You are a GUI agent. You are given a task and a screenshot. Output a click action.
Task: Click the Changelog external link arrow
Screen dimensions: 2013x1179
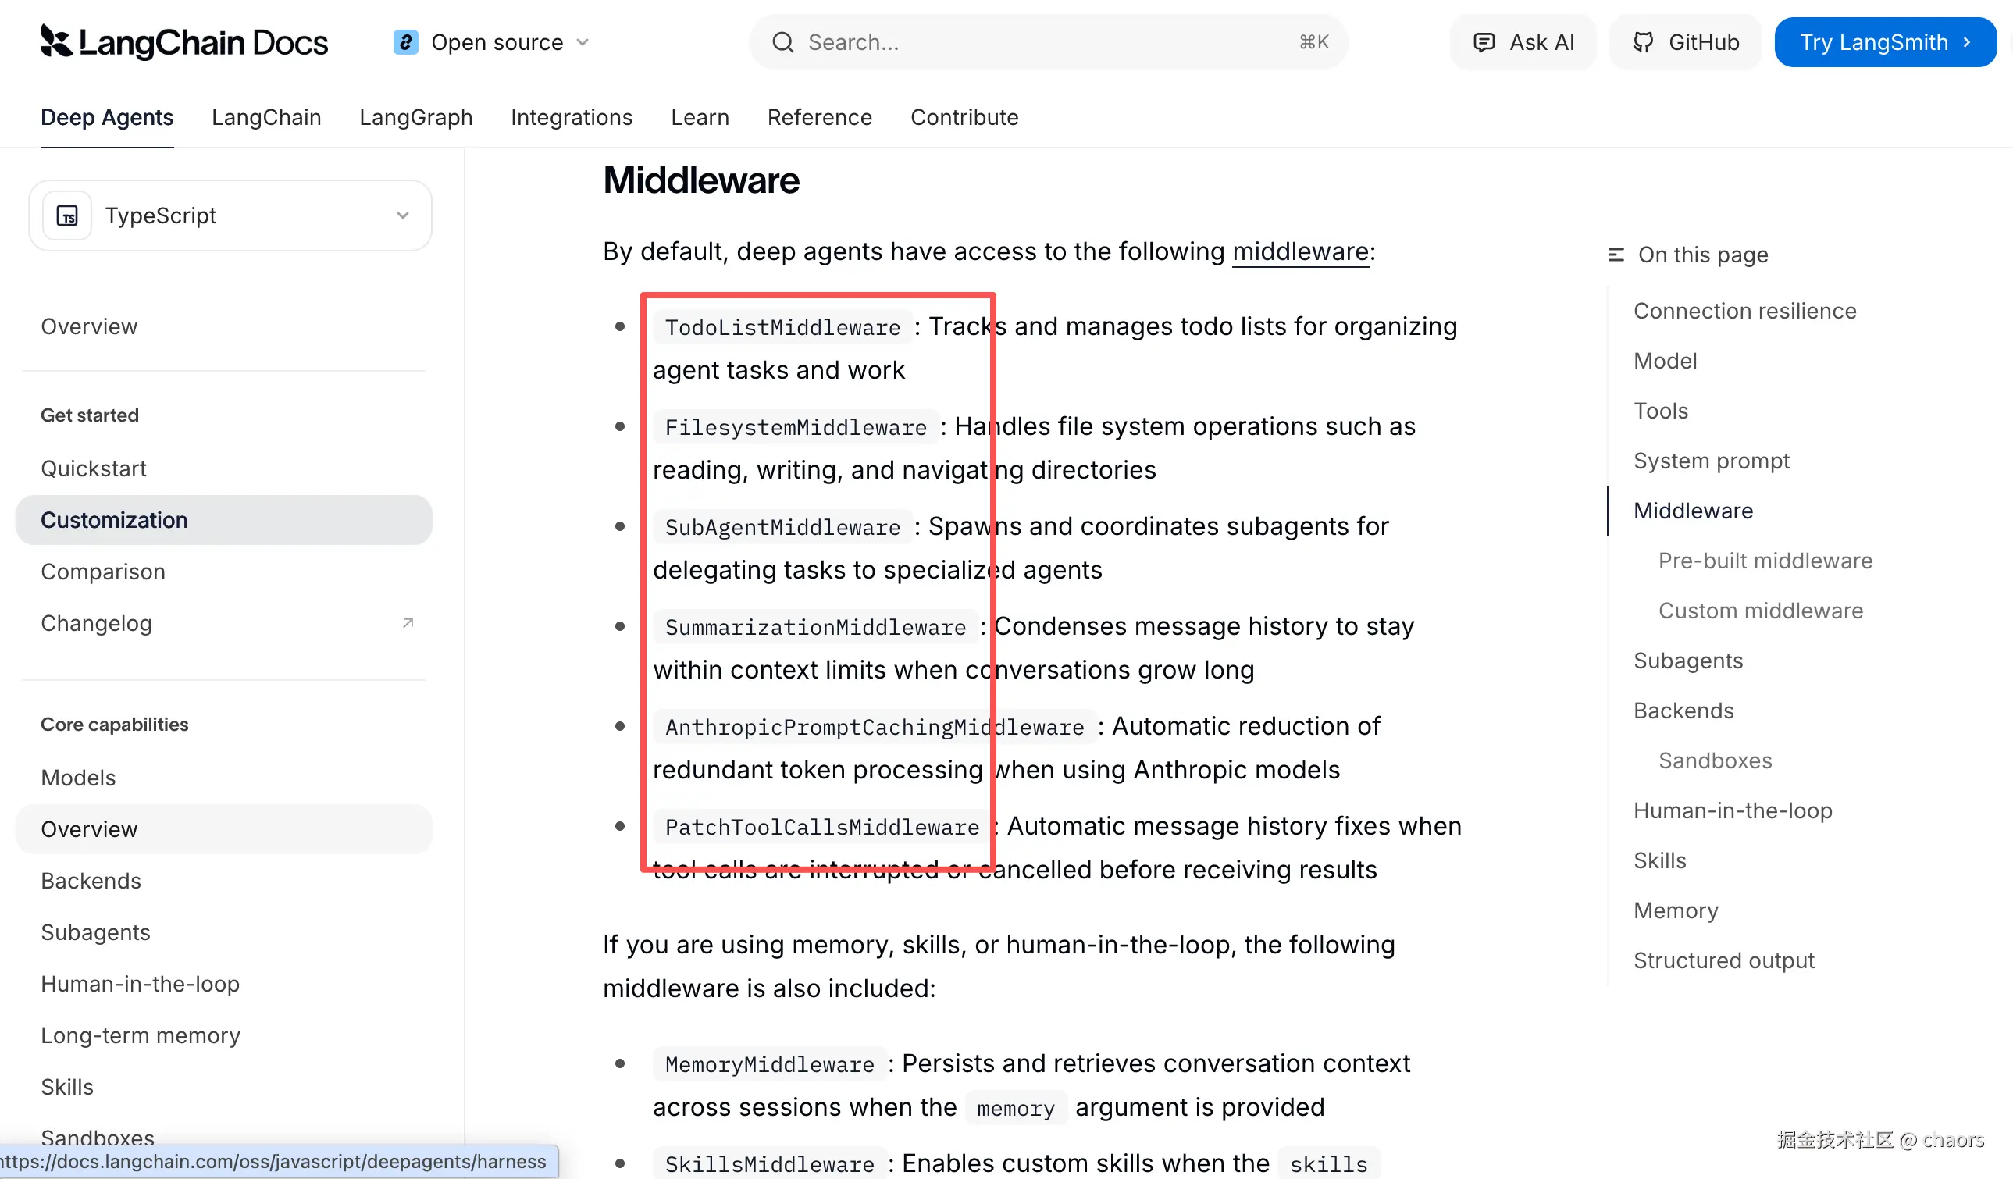tap(408, 623)
